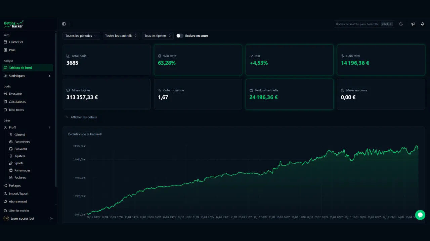The image size is (430, 241).
Task: Toggle the Exclure en cours switch
Action: coord(180,36)
